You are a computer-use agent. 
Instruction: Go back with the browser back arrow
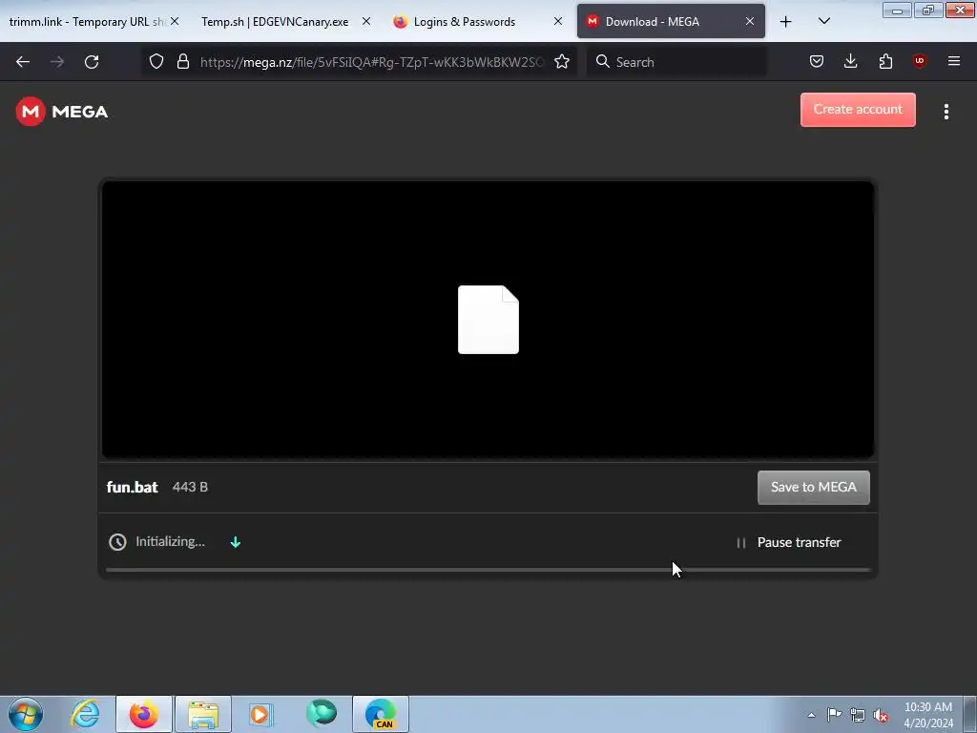coord(23,62)
